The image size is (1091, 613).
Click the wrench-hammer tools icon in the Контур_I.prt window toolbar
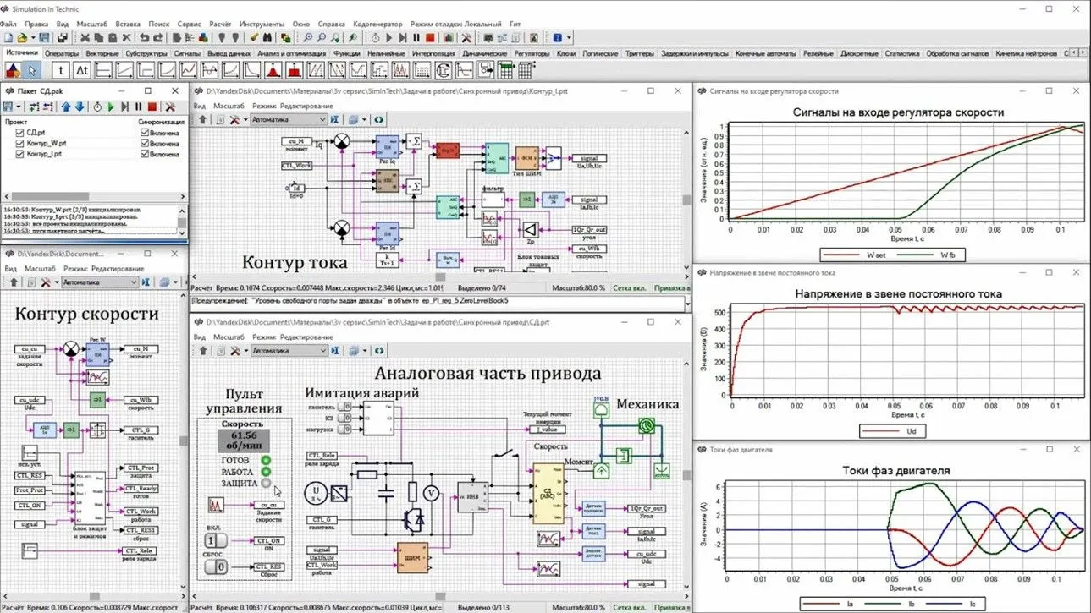pos(235,120)
